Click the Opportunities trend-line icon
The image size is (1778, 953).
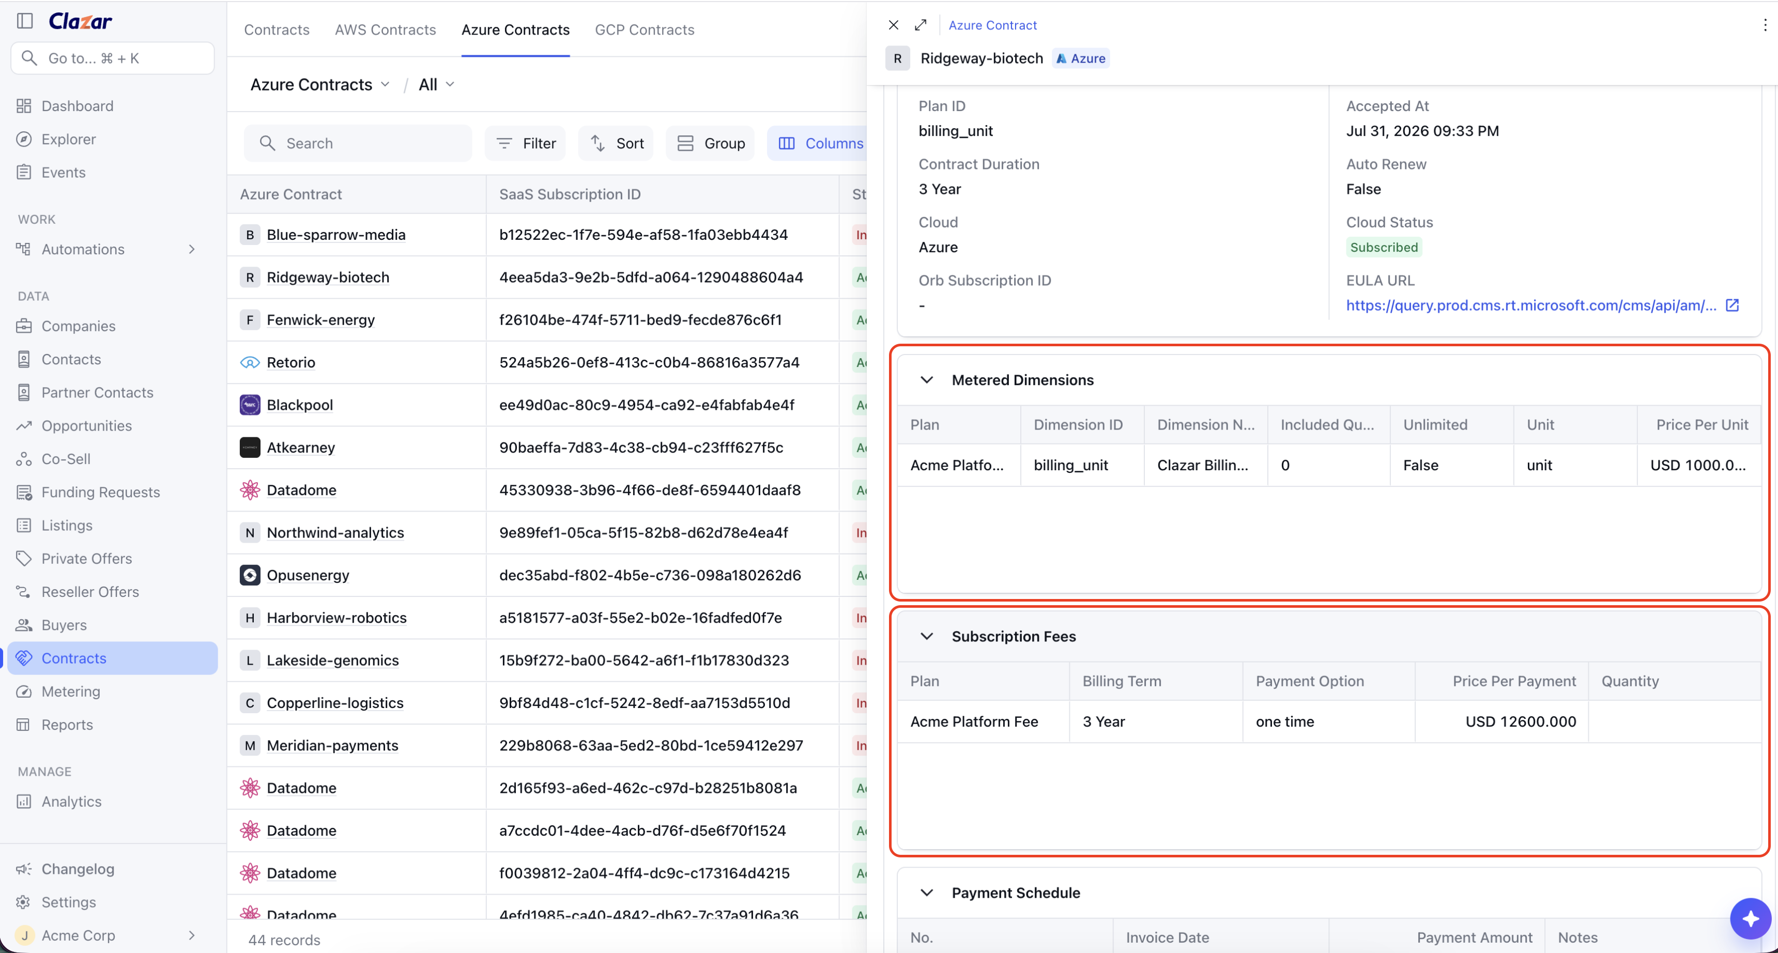click(24, 425)
